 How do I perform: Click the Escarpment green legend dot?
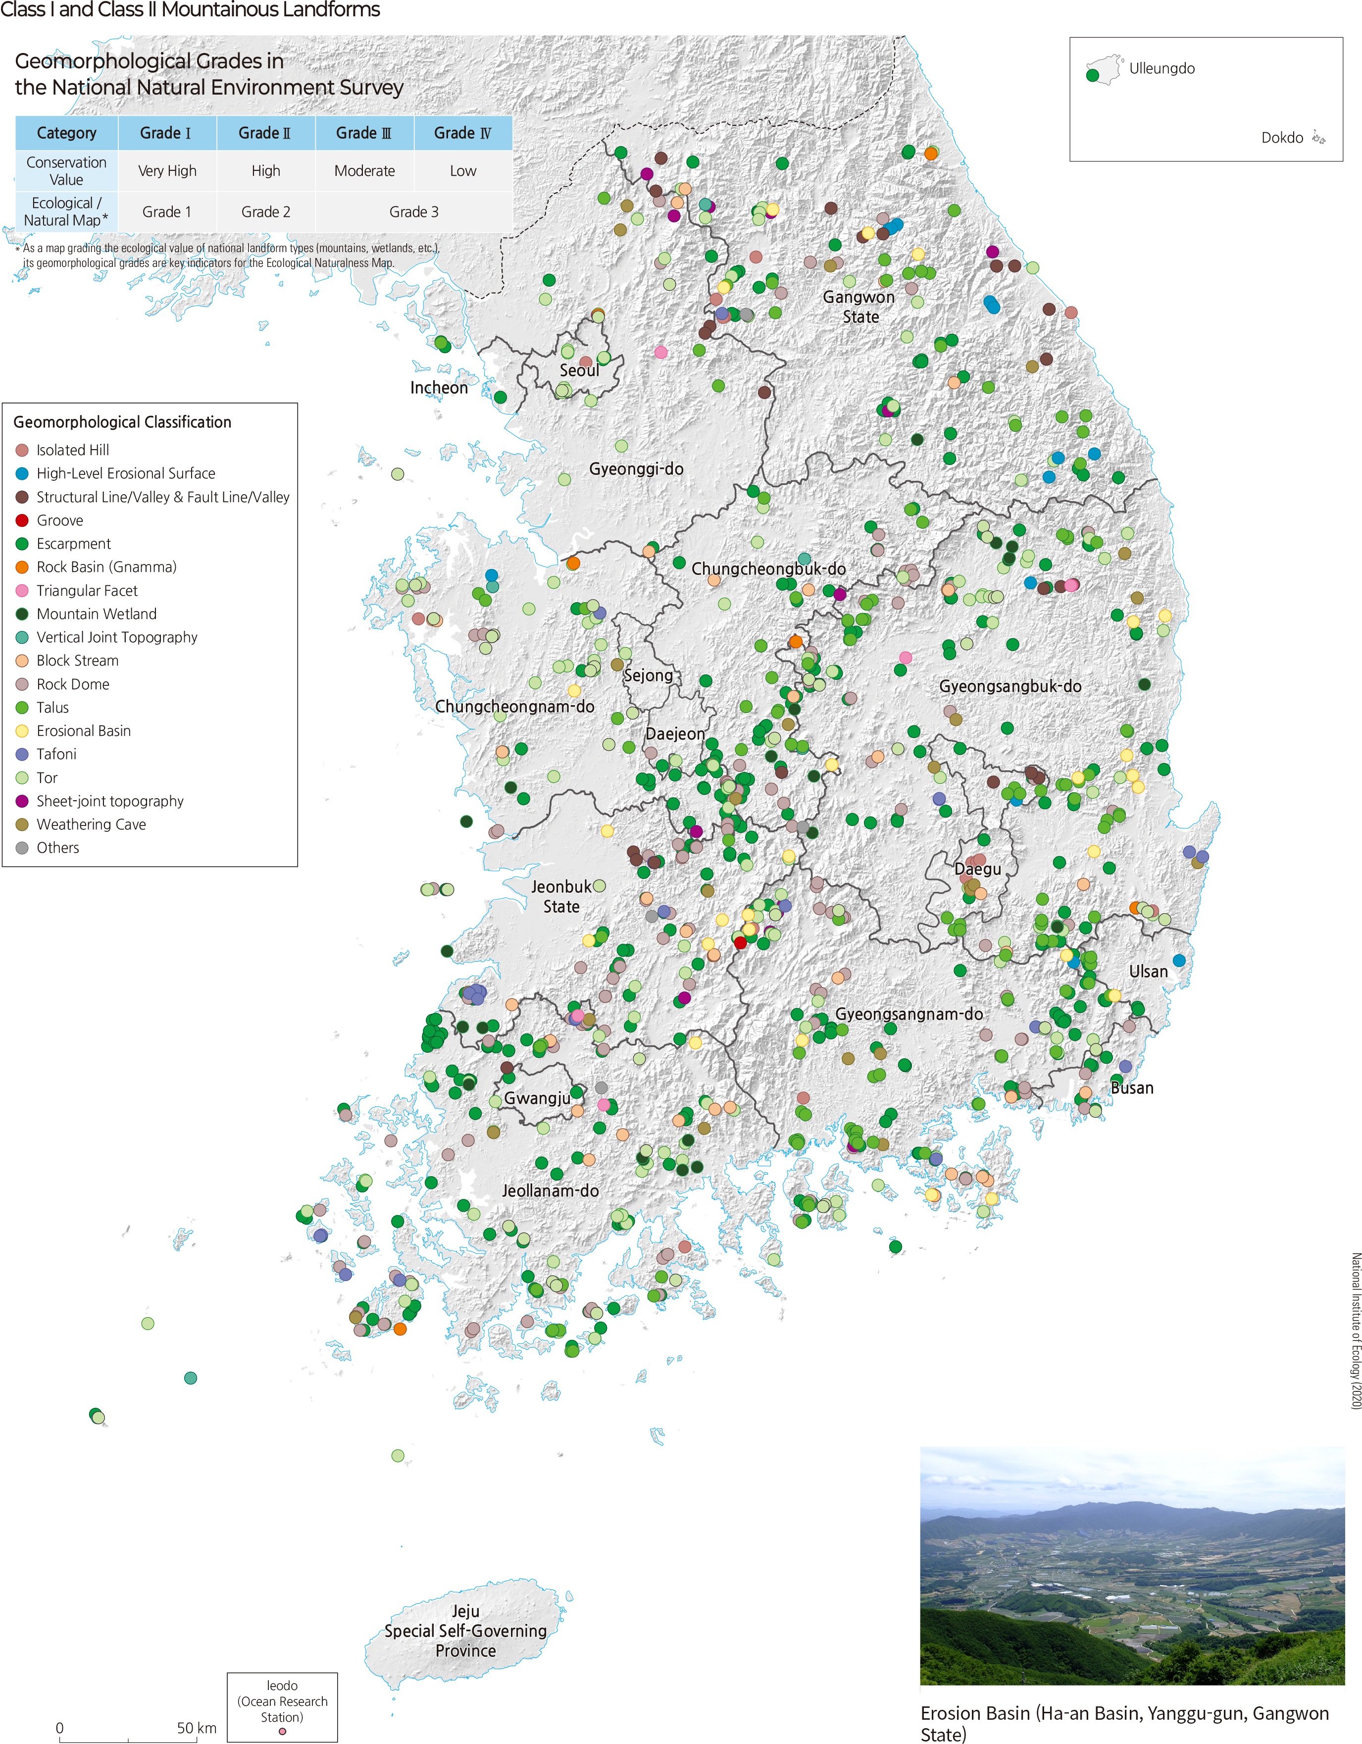[x=22, y=544]
